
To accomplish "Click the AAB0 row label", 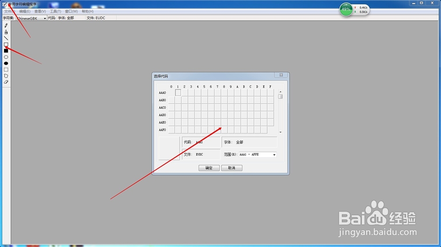I will click(162, 100).
